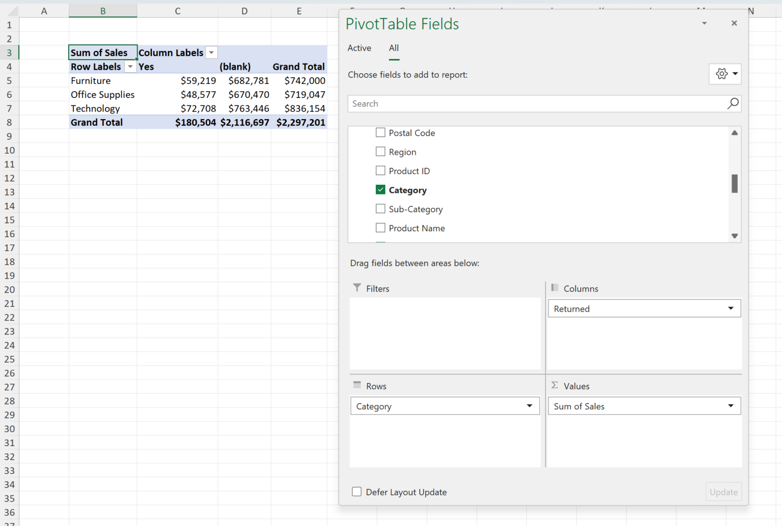Image resolution: width=782 pixels, height=526 pixels.
Task: Uncheck the Category field checkbox
Action: click(380, 190)
